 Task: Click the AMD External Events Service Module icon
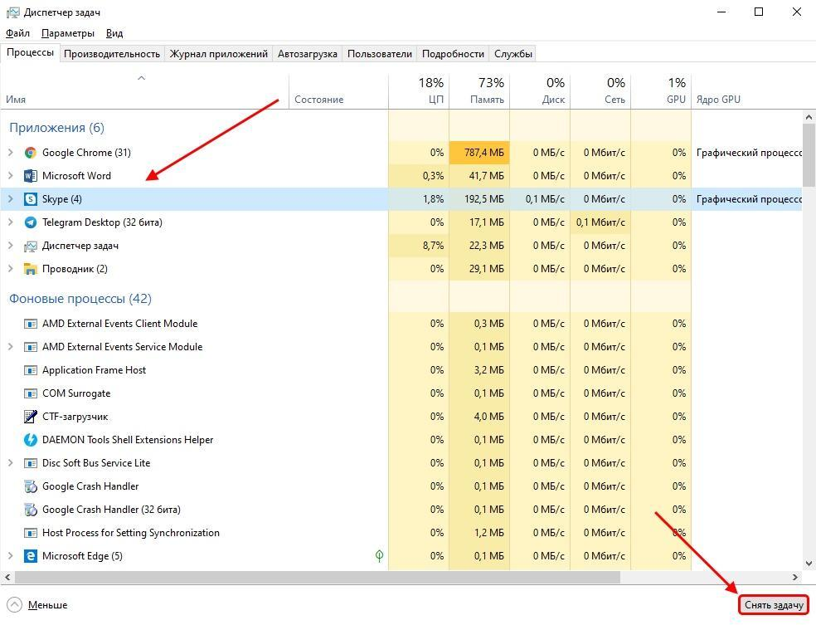pyautogui.click(x=31, y=347)
